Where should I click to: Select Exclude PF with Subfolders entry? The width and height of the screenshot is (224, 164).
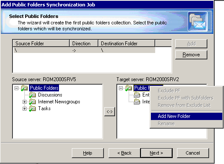coord(186,98)
